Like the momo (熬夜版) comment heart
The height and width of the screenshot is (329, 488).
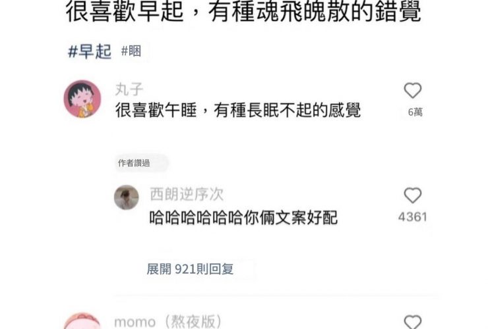(413, 322)
